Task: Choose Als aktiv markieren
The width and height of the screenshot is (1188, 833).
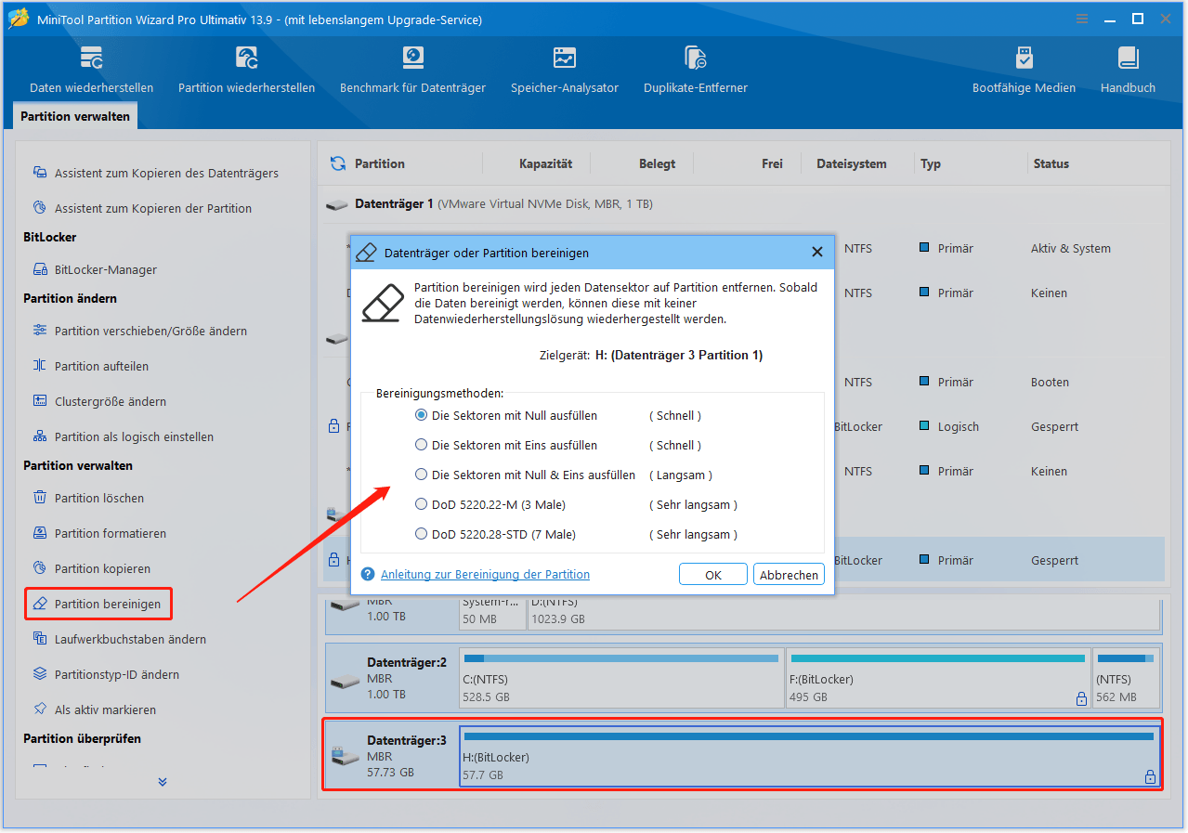Action: click(x=94, y=709)
